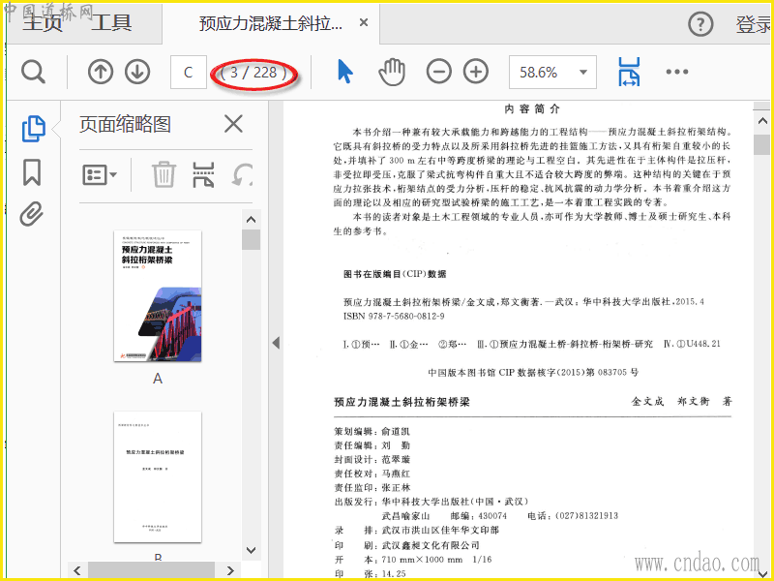Zoom in with the plus button
This screenshot has width=774, height=581.
[x=476, y=72]
